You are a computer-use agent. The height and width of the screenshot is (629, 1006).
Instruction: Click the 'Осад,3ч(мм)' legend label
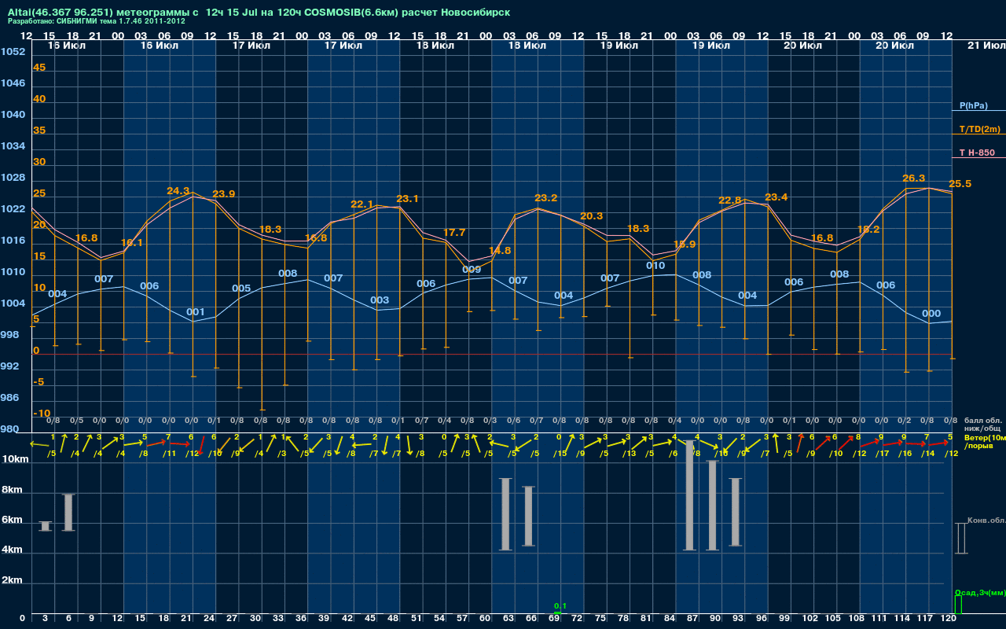click(x=979, y=592)
